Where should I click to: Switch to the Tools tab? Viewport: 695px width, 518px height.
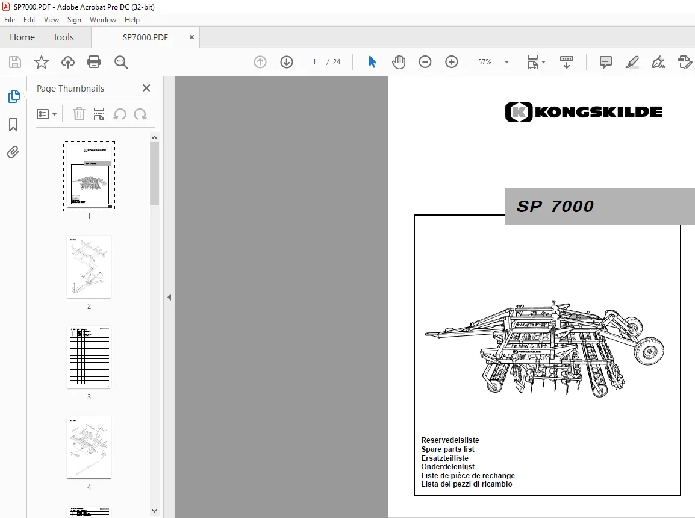[63, 37]
